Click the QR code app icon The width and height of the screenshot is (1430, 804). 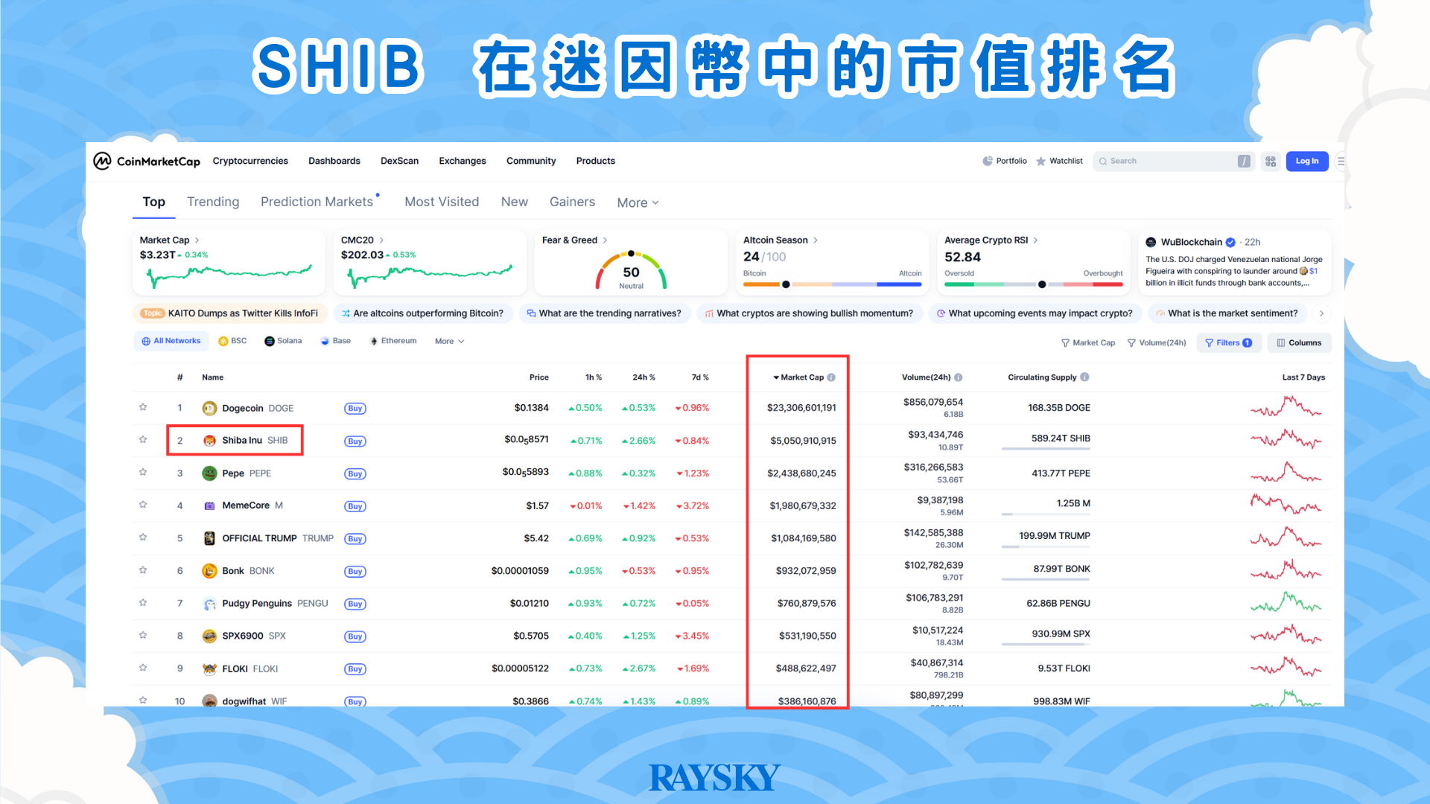1271,161
